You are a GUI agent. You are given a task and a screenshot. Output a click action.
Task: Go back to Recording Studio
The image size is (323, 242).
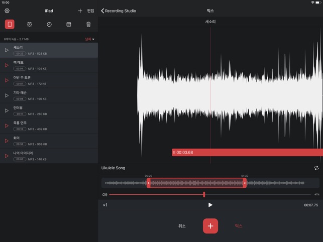click(x=119, y=11)
